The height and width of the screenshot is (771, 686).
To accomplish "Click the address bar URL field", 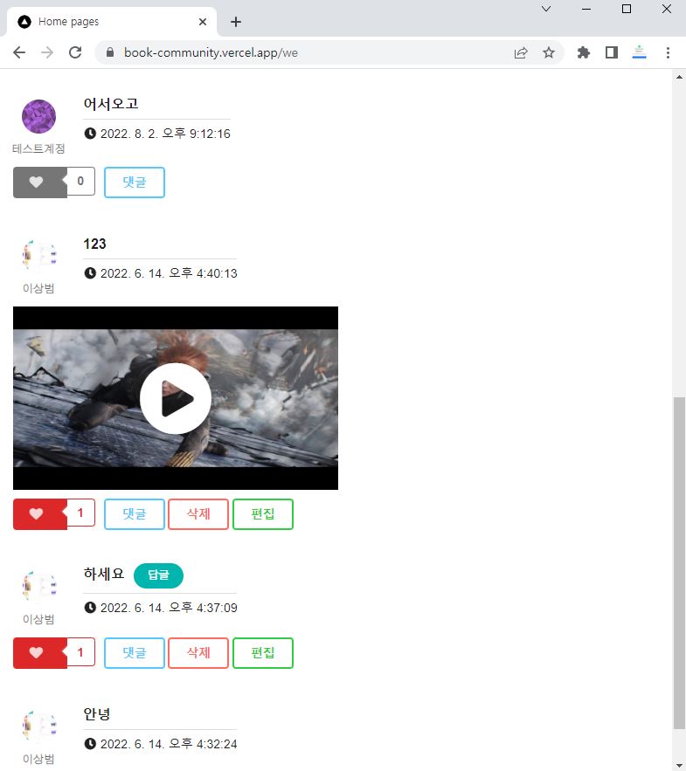I will [x=306, y=52].
